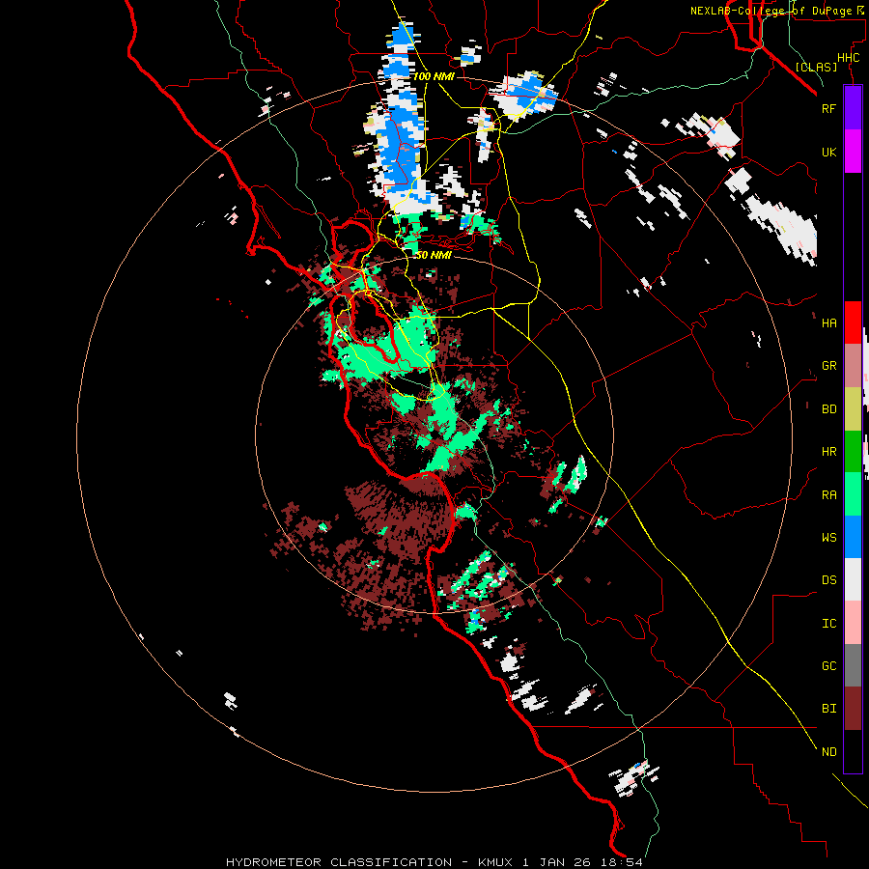Click the BD yellow-olive legend swatch
This screenshot has width=869, height=869.
(x=853, y=409)
